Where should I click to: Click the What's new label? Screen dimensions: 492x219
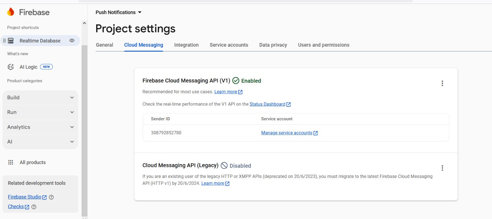click(18, 54)
